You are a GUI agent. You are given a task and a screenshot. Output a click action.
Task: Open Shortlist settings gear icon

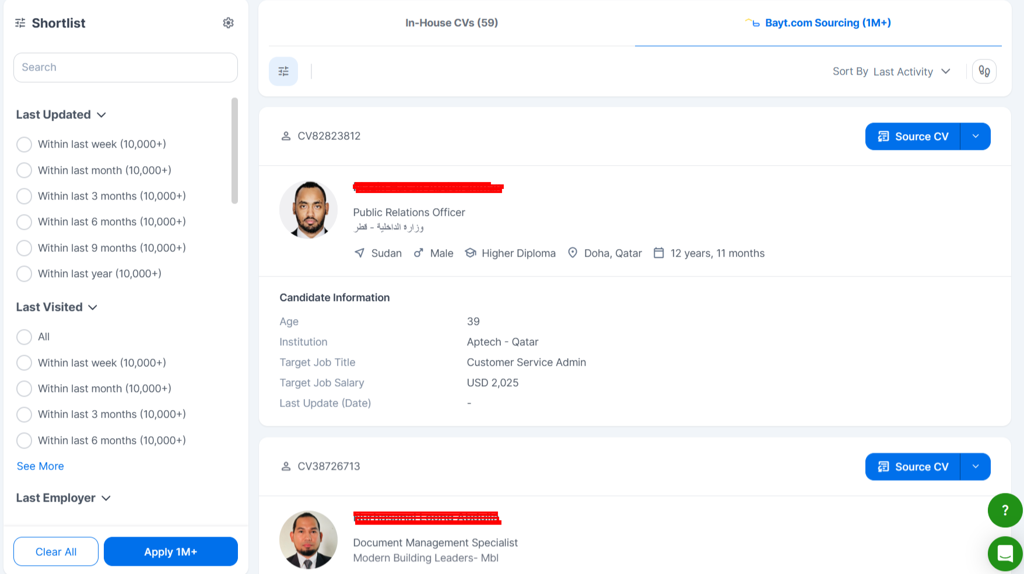coord(228,23)
